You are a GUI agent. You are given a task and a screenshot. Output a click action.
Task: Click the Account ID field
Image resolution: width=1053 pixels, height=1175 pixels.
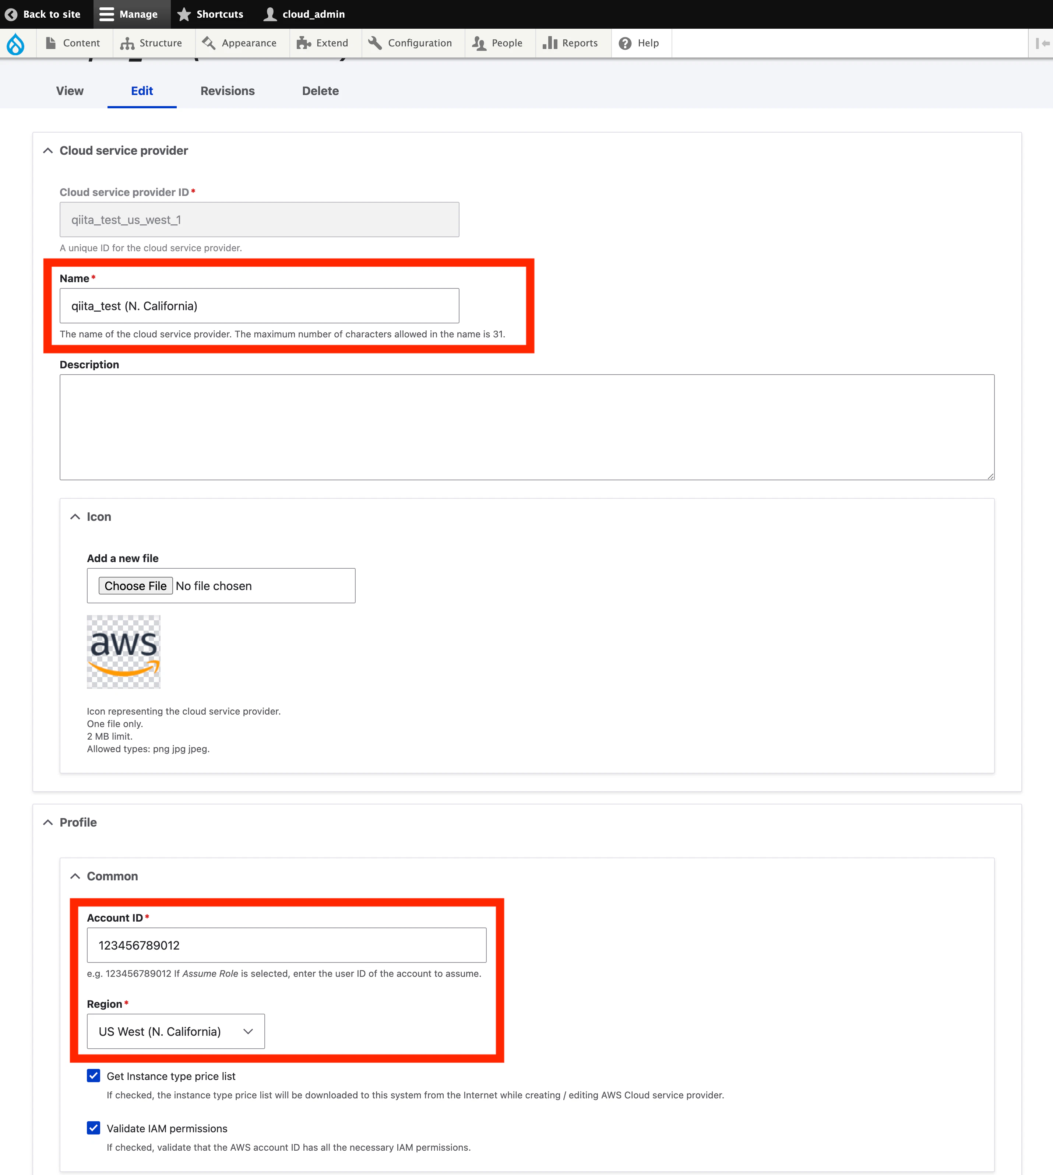pos(286,945)
